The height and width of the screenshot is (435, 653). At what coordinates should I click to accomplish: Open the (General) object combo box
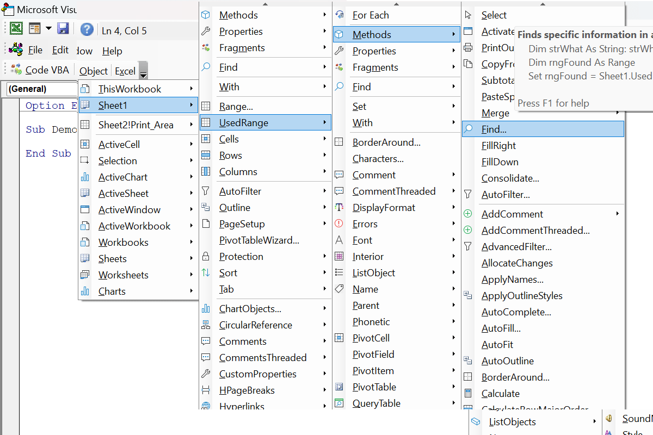(x=41, y=89)
